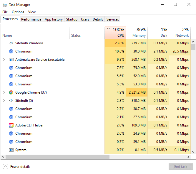Select the 0.5 MB/s disk cell
This screenshot has height=174, width=196.
tap(158, 150)
